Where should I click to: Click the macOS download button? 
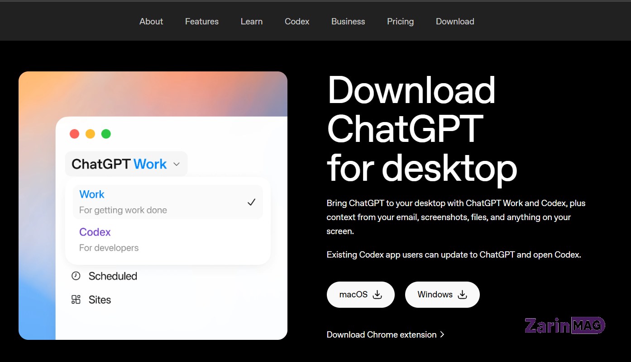(361, 295)
